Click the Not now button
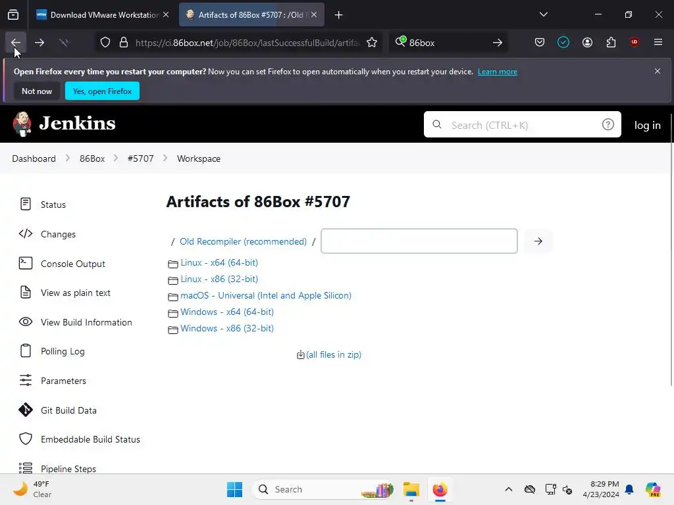This screenshot has width=674, height=505. click(37, 91)
